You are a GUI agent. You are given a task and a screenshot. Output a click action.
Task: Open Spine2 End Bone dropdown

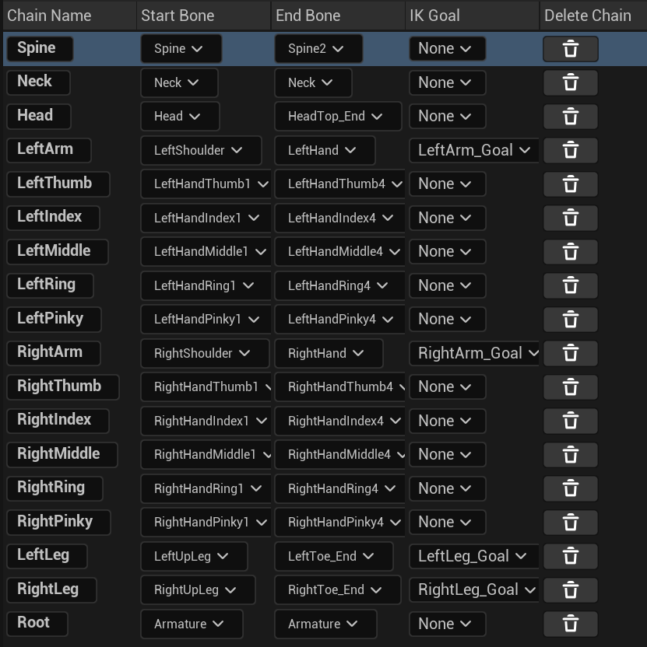tap(318, 49)
